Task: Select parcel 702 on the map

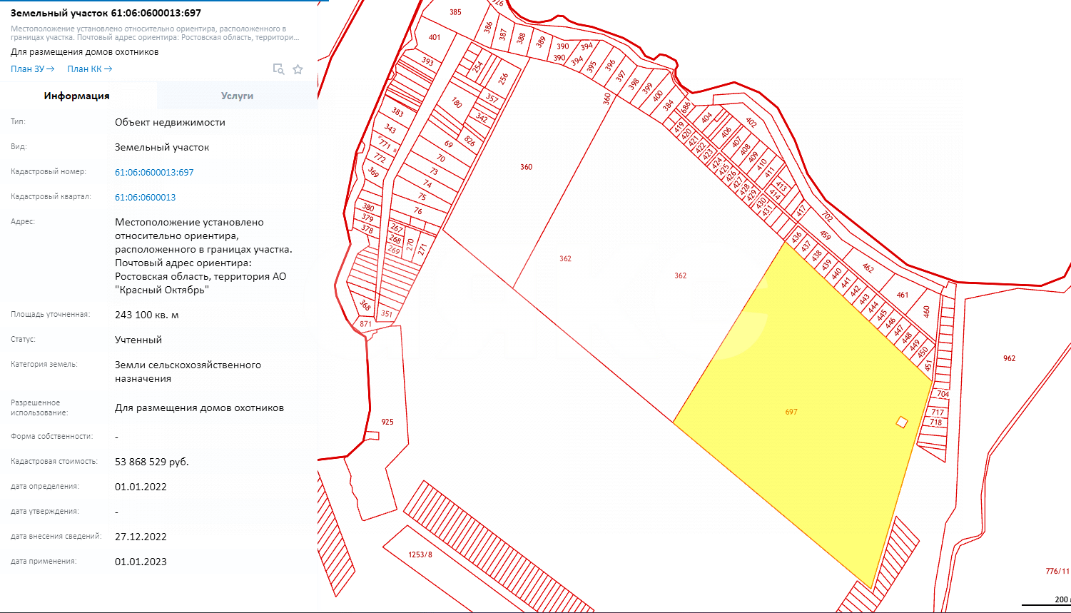Action: [x=827, y=216]
